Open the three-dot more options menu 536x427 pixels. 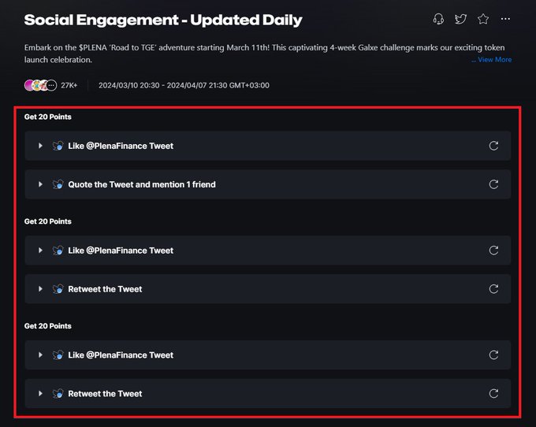(x=505, y=19)
